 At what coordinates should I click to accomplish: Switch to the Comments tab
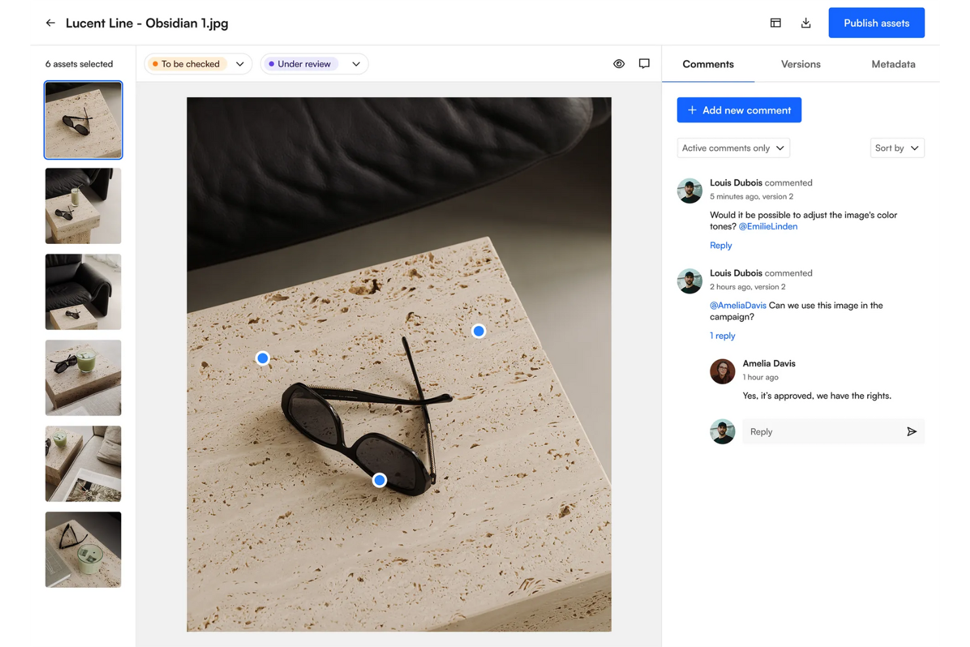click(708, 64)
